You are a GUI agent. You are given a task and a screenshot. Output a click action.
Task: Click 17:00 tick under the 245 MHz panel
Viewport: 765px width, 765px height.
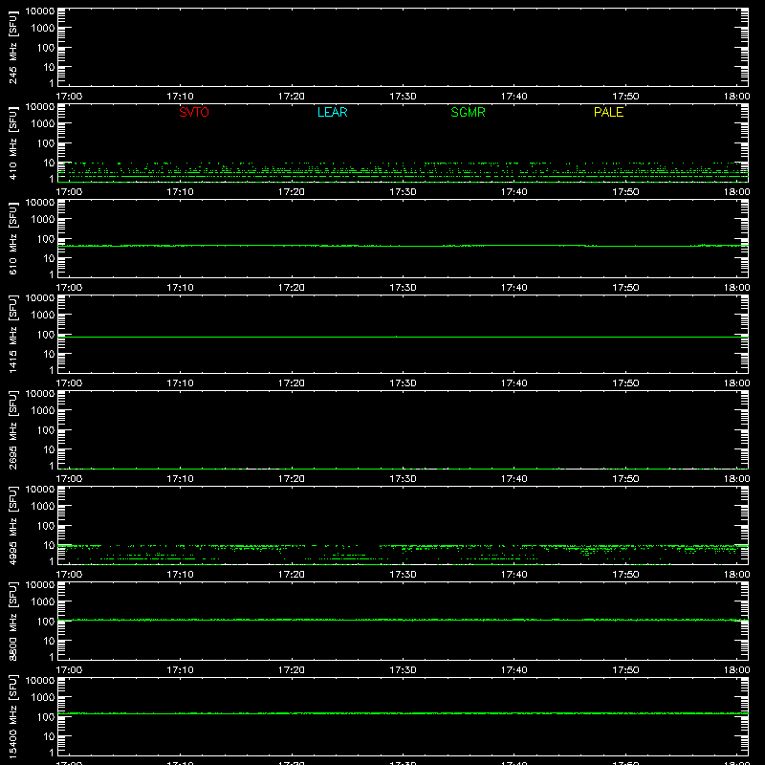pyautogui.click(x=69, y=97)
